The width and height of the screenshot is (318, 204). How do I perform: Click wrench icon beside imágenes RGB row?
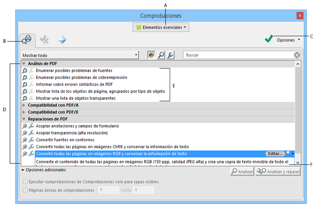click(x=31, y=153)
